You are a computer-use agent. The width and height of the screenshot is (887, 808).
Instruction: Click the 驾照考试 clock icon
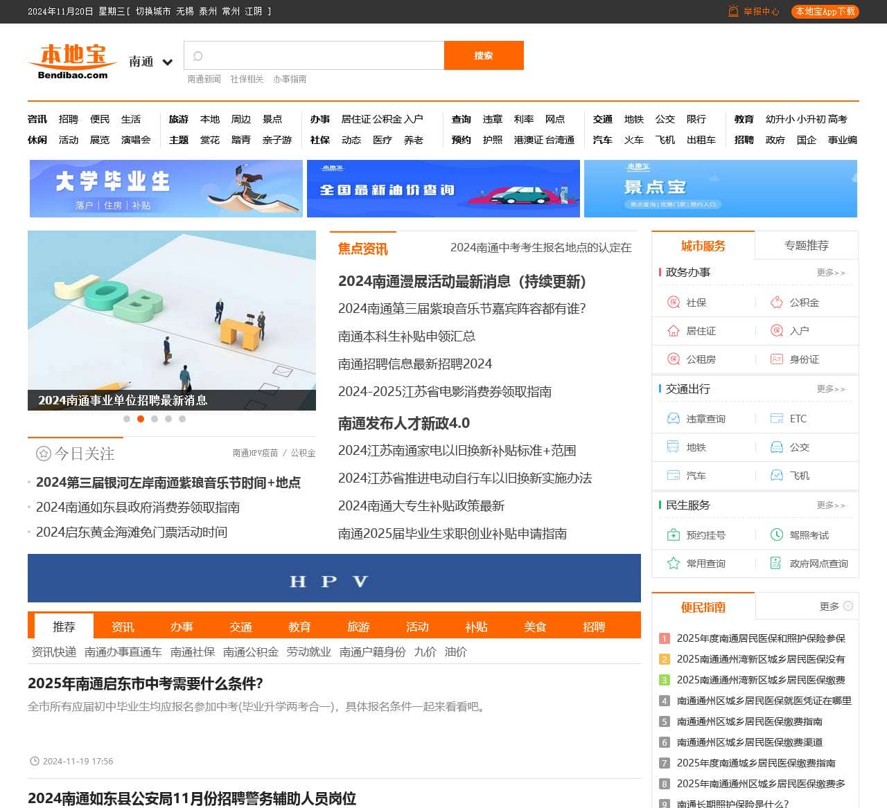coord(777,535)
